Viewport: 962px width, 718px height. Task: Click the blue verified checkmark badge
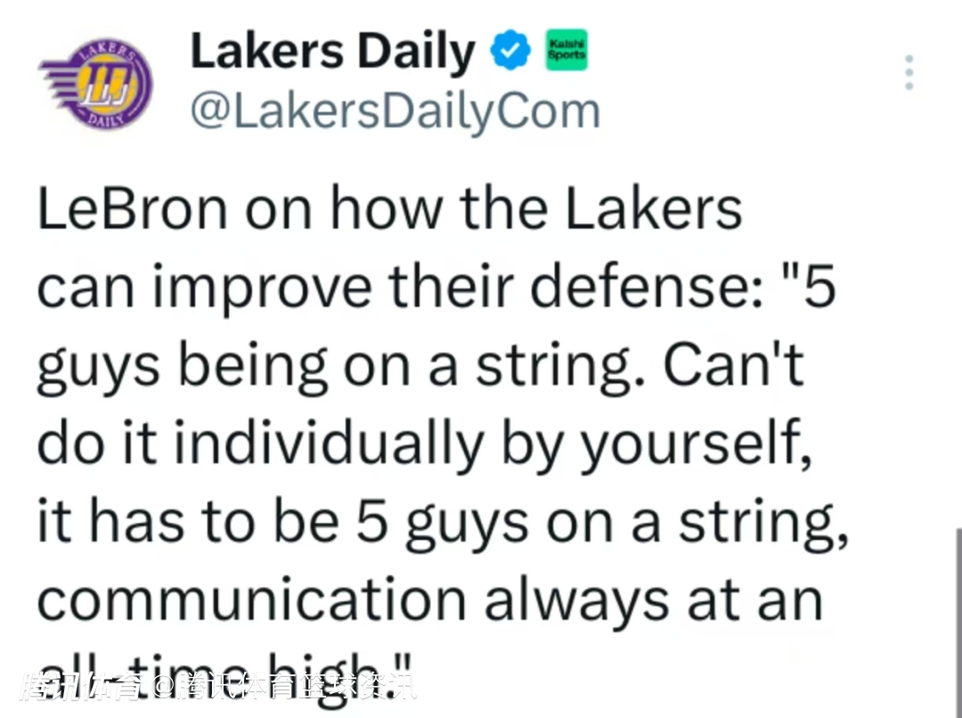click(x=511, y=54)
